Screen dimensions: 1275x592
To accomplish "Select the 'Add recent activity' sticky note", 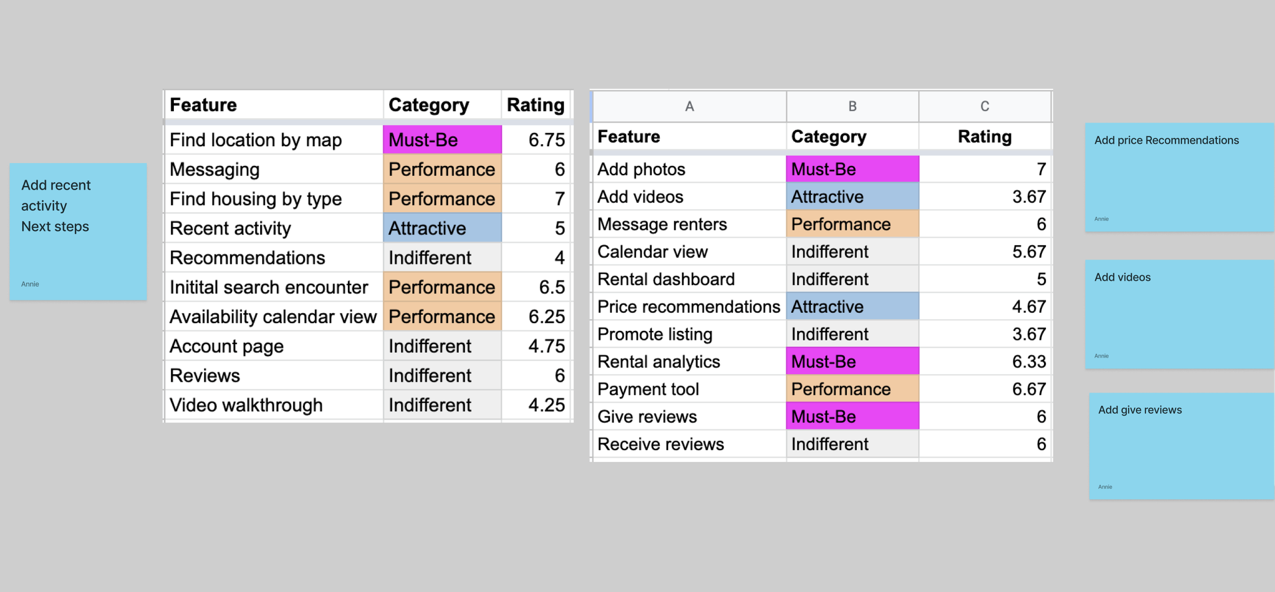I will (78, 231).
